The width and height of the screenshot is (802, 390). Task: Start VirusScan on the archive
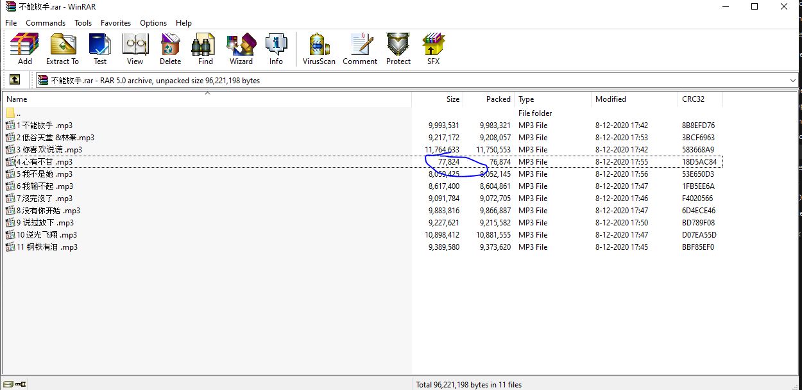click(319, 49)
